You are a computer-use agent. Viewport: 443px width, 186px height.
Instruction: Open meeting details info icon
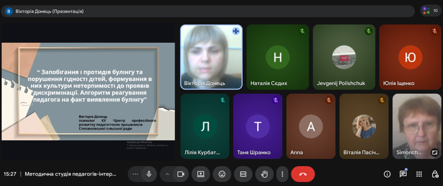(387, 174)
